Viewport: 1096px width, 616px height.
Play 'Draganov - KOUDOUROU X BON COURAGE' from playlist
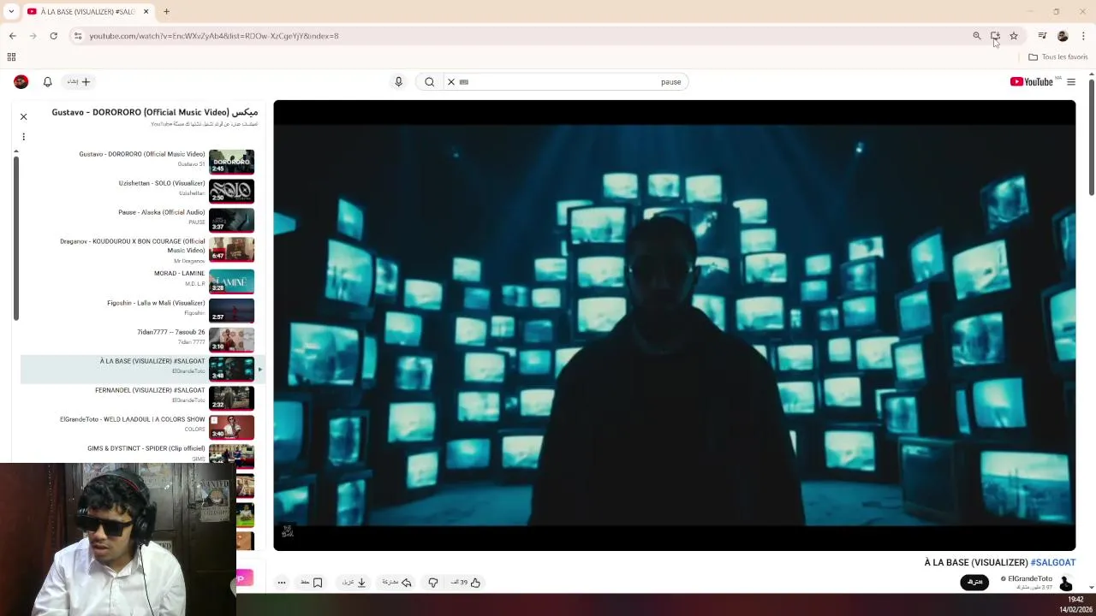point(133,246)
